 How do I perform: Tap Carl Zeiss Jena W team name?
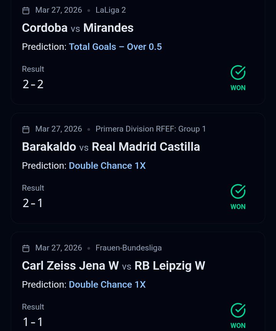point(70,266)
